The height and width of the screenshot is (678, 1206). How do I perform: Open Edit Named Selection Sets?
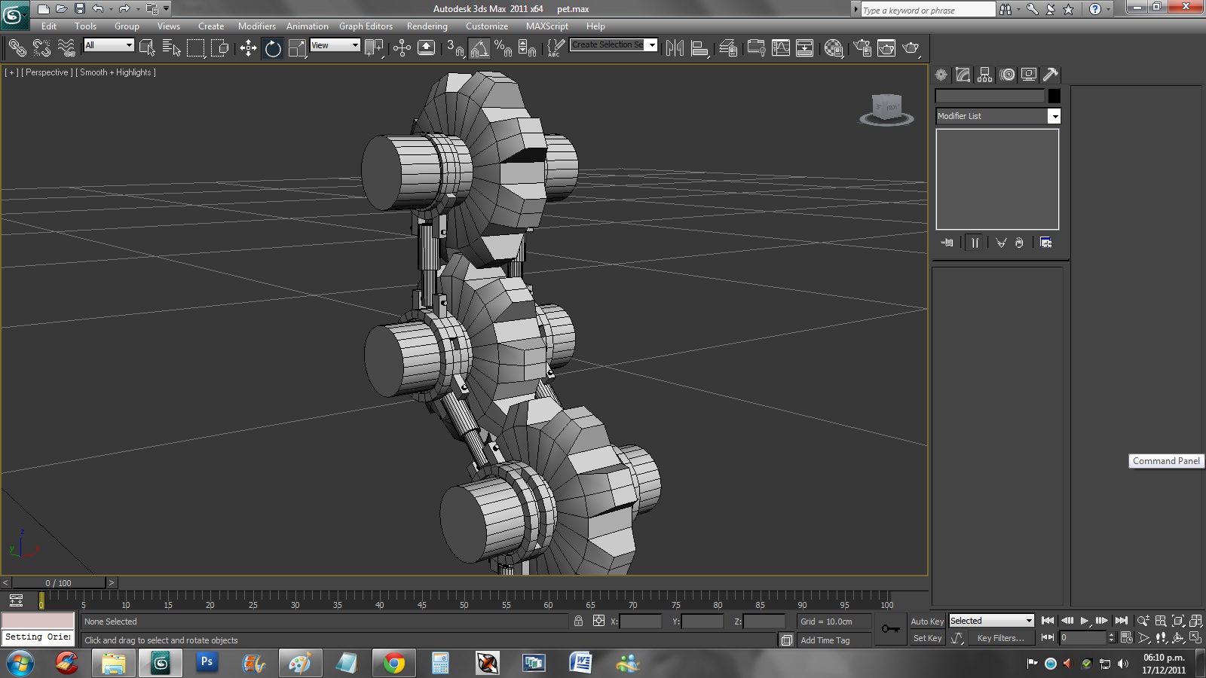tap(556, 48)
